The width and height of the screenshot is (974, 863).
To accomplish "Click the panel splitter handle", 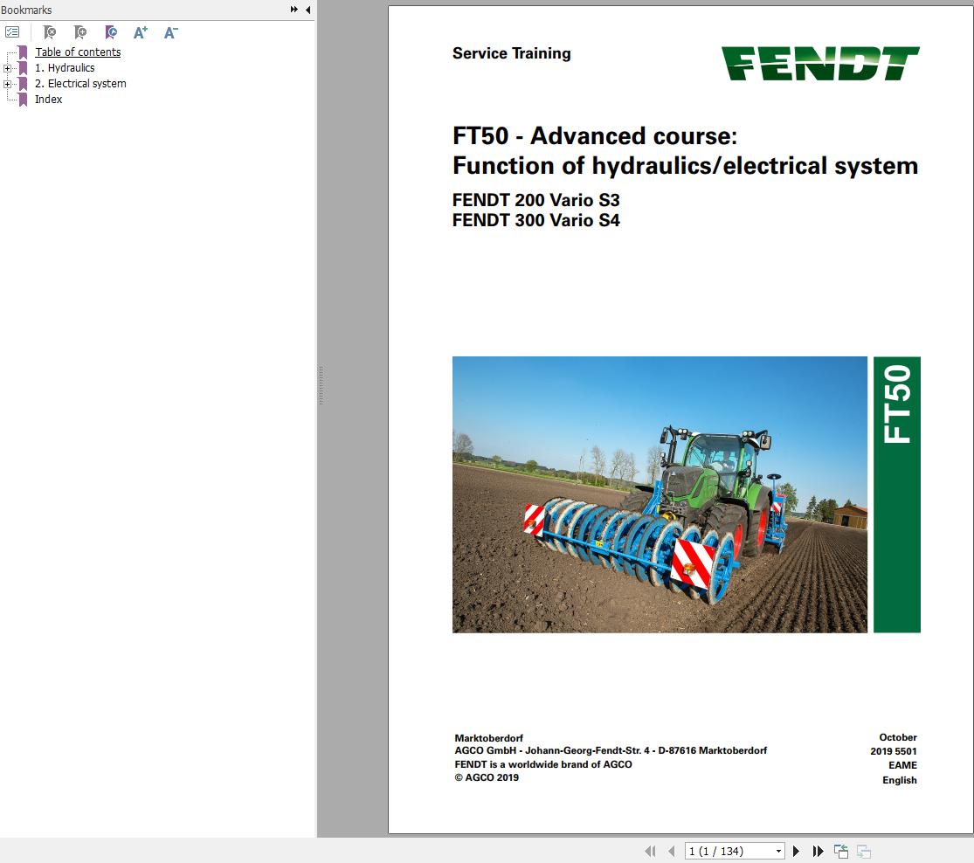I will pyautogui.click(x=321, y=385).
